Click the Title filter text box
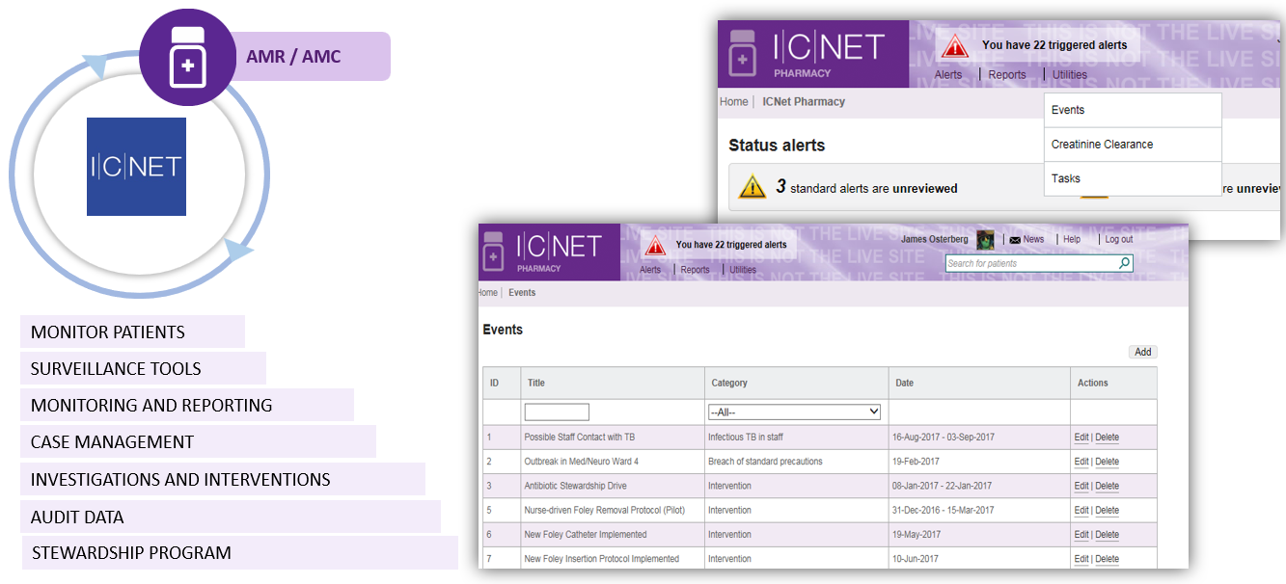Screen dimensions: 1286x584 [557, 411]
